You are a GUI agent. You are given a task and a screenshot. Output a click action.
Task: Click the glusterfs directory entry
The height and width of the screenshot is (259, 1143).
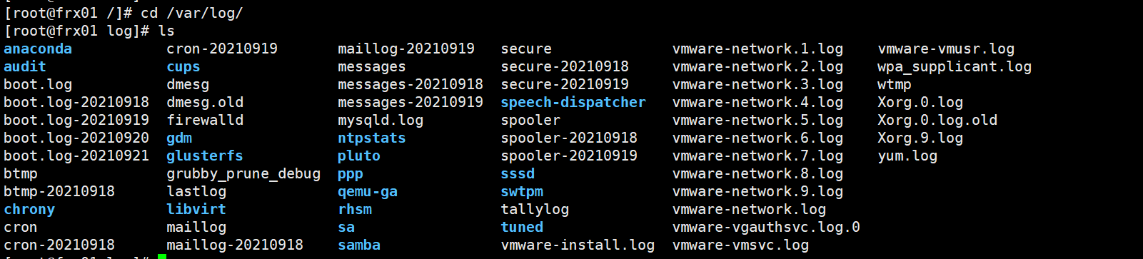coord(205,156)
